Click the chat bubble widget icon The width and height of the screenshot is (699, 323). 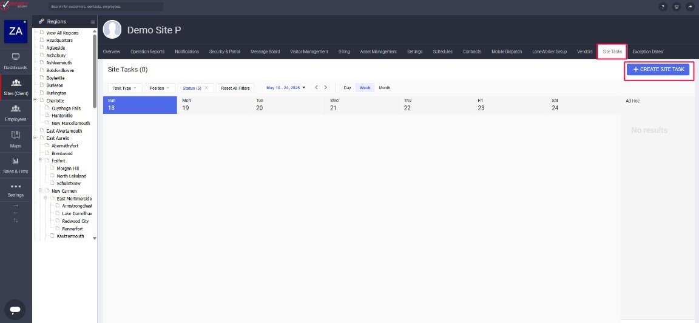[15, 309]
